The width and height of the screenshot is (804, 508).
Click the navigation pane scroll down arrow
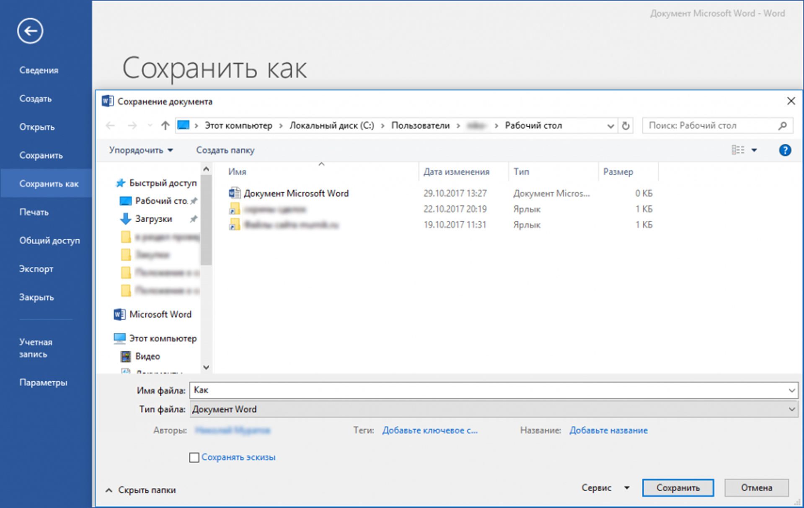click(x=206, y=367)
